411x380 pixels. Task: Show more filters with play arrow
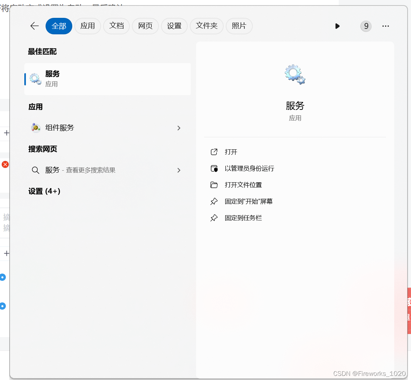pyautogui.click(x=337, y=26)
